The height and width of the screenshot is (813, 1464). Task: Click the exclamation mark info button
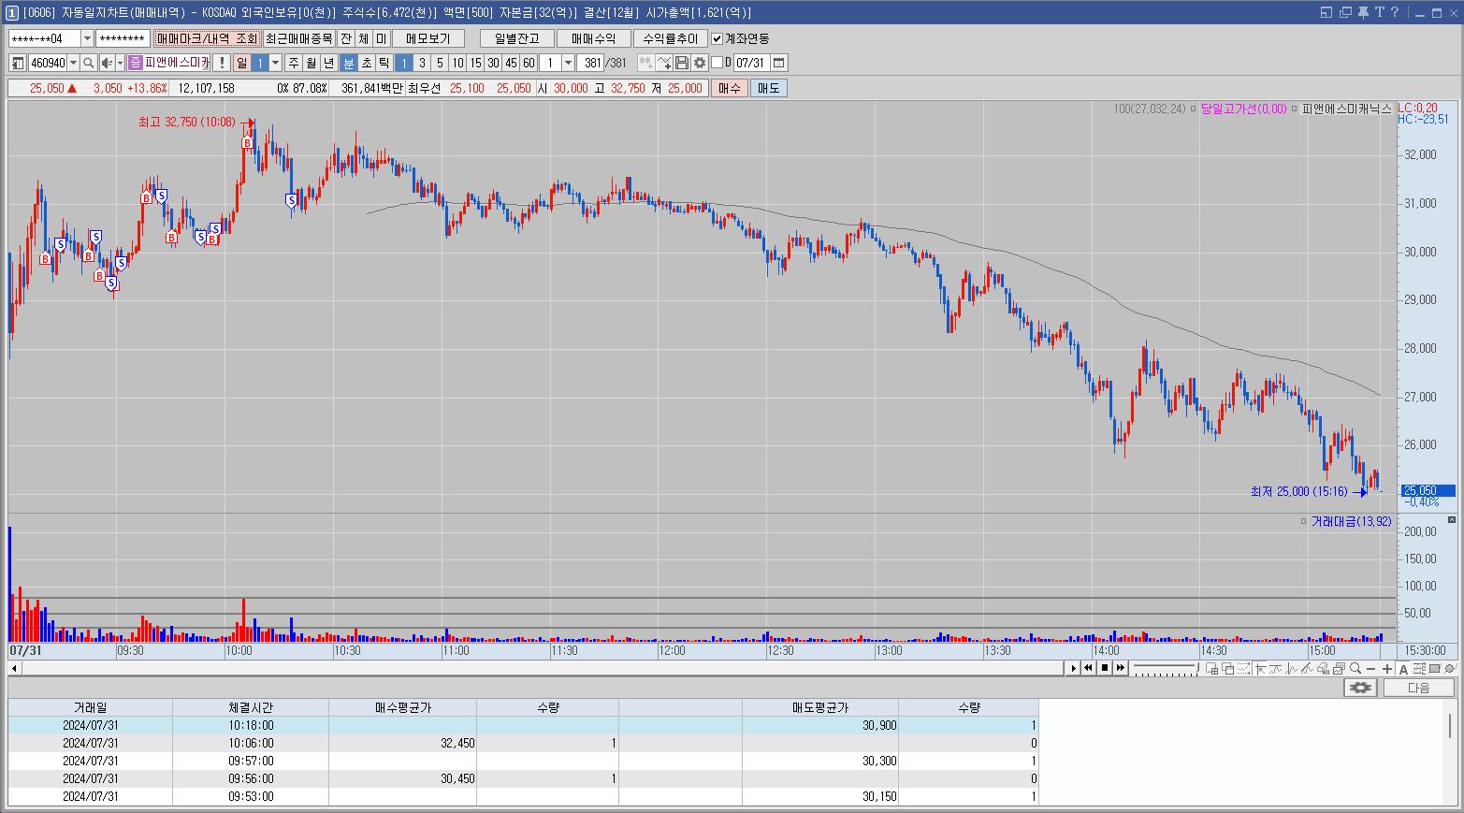pyautogui.click(x=222, y=63)
